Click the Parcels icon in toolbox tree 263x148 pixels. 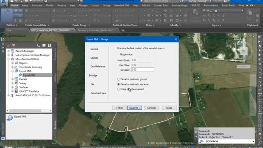coord(16,79)
